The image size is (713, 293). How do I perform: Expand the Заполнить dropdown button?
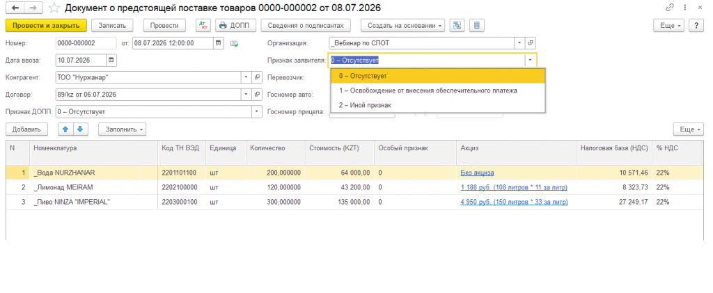pos(123,129)
